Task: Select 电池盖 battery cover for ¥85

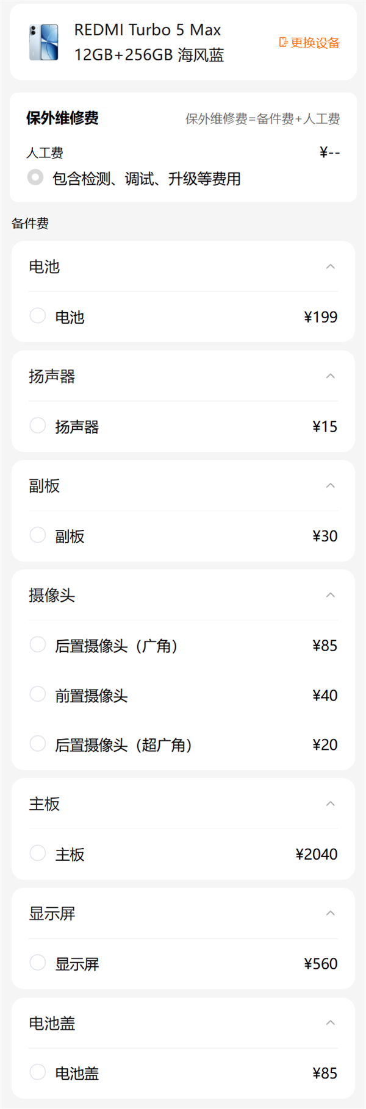Action: 37,1072
